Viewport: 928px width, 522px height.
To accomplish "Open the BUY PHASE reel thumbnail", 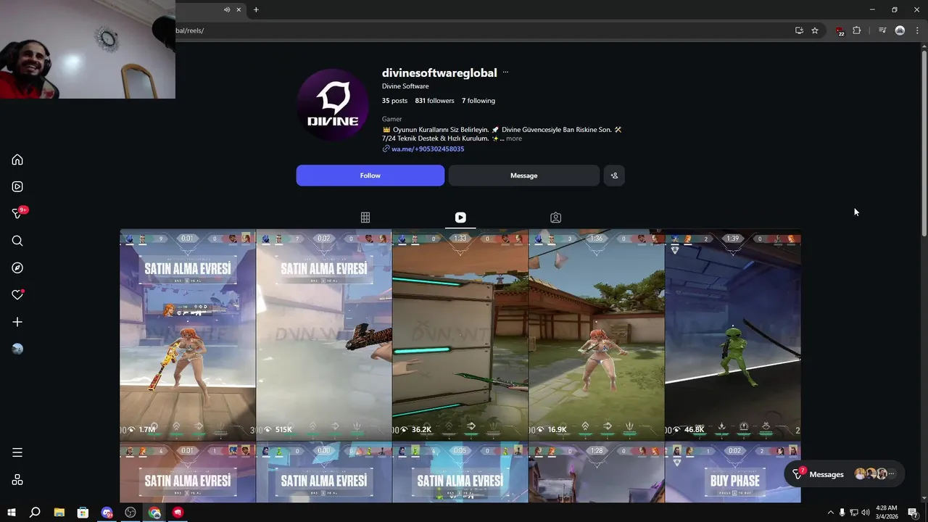I will pyautogui.click(x=733, y=472).
